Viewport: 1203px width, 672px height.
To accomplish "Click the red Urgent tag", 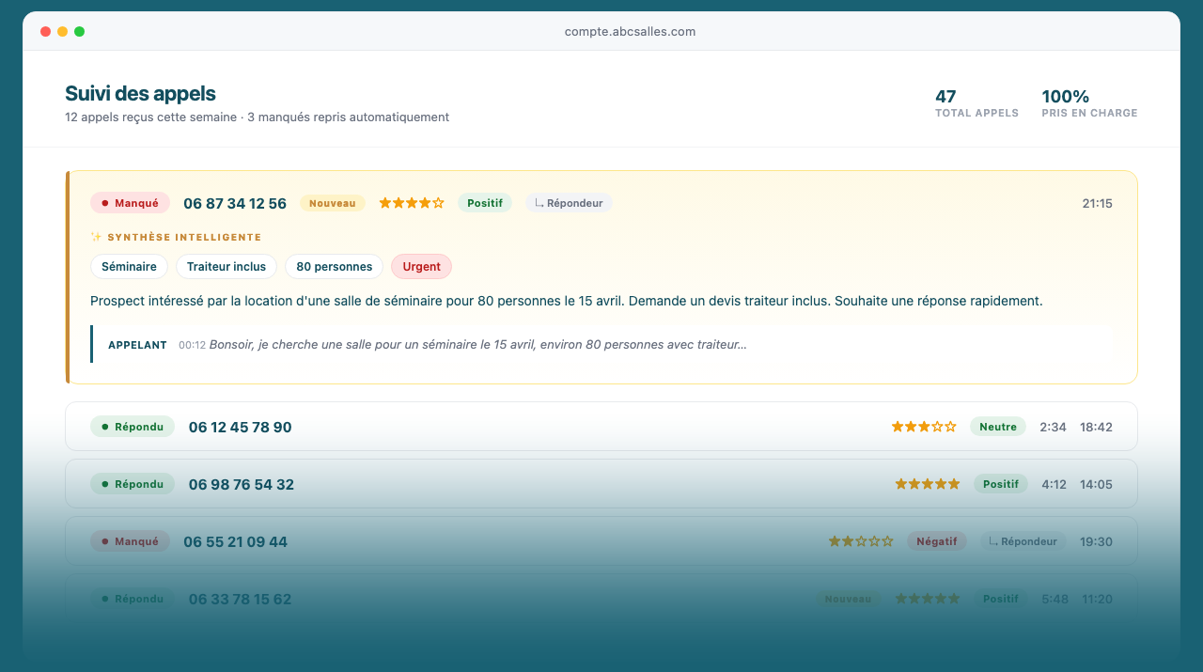I will 421,267.
